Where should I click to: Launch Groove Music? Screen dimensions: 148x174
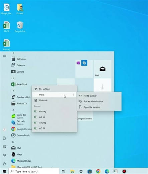[21, 135]
